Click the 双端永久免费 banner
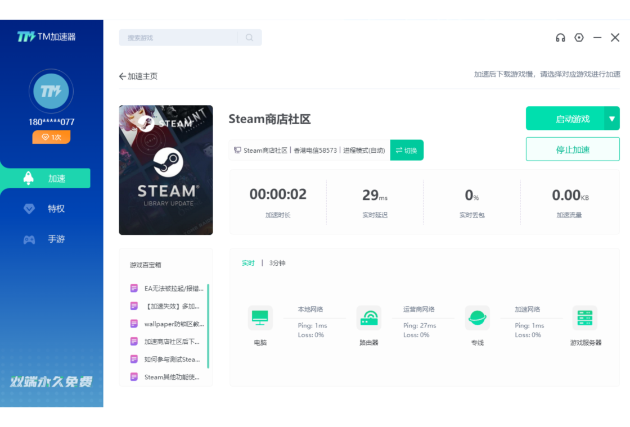Screen dimensions: 630x427 (x=51, y=381)
